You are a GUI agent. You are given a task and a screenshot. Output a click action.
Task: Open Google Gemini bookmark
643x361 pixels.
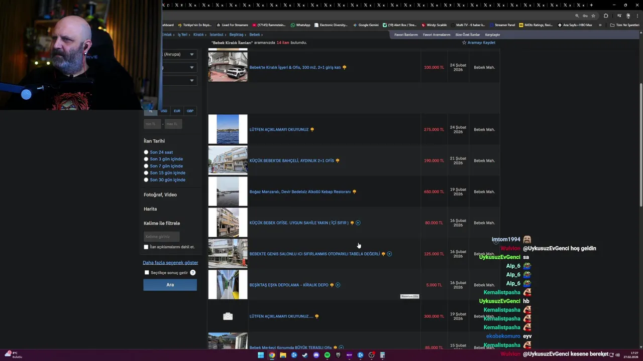point(366,25)
